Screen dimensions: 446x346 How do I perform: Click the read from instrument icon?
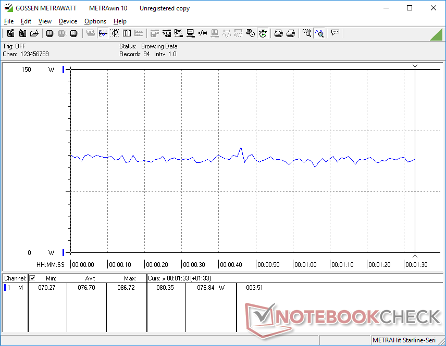coord(50,33)
